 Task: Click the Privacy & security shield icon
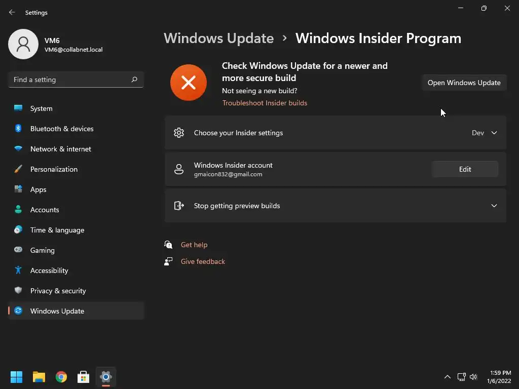(18, 290)
